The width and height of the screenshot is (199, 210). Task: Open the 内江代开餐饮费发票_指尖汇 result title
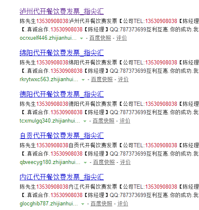62,177
